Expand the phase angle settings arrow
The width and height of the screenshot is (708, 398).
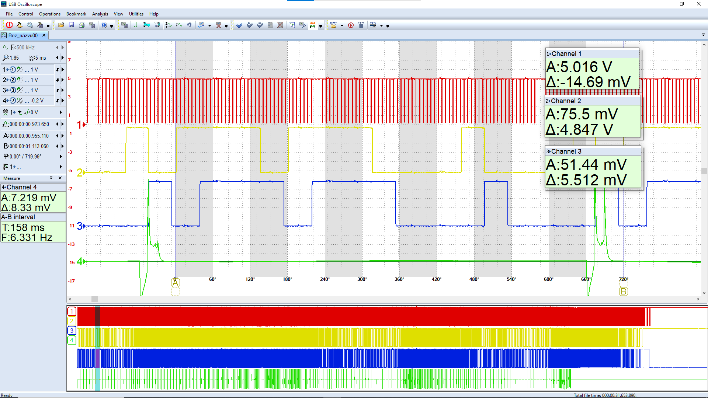[61, 156]
